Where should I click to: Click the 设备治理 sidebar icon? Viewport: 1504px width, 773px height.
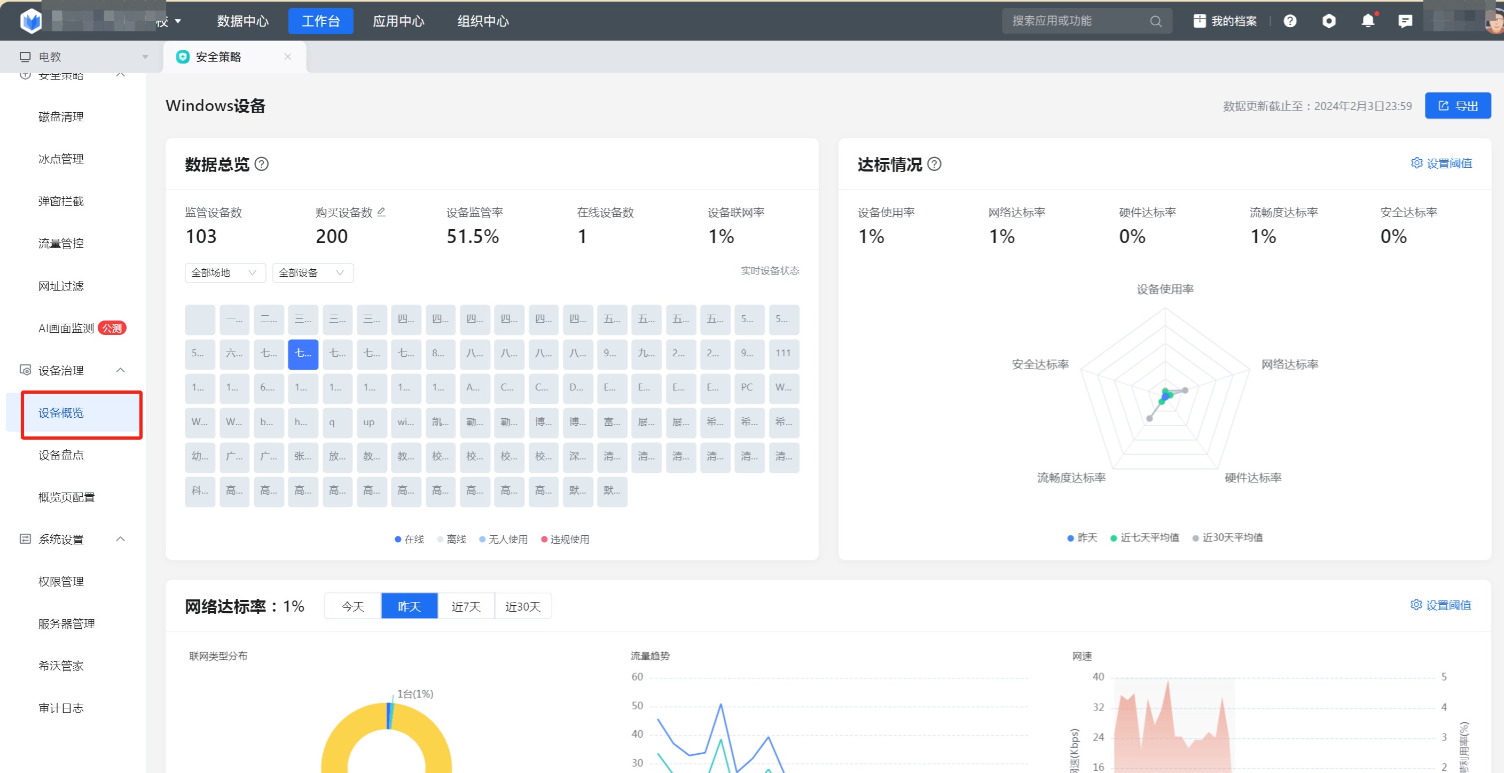click(25, 370)
